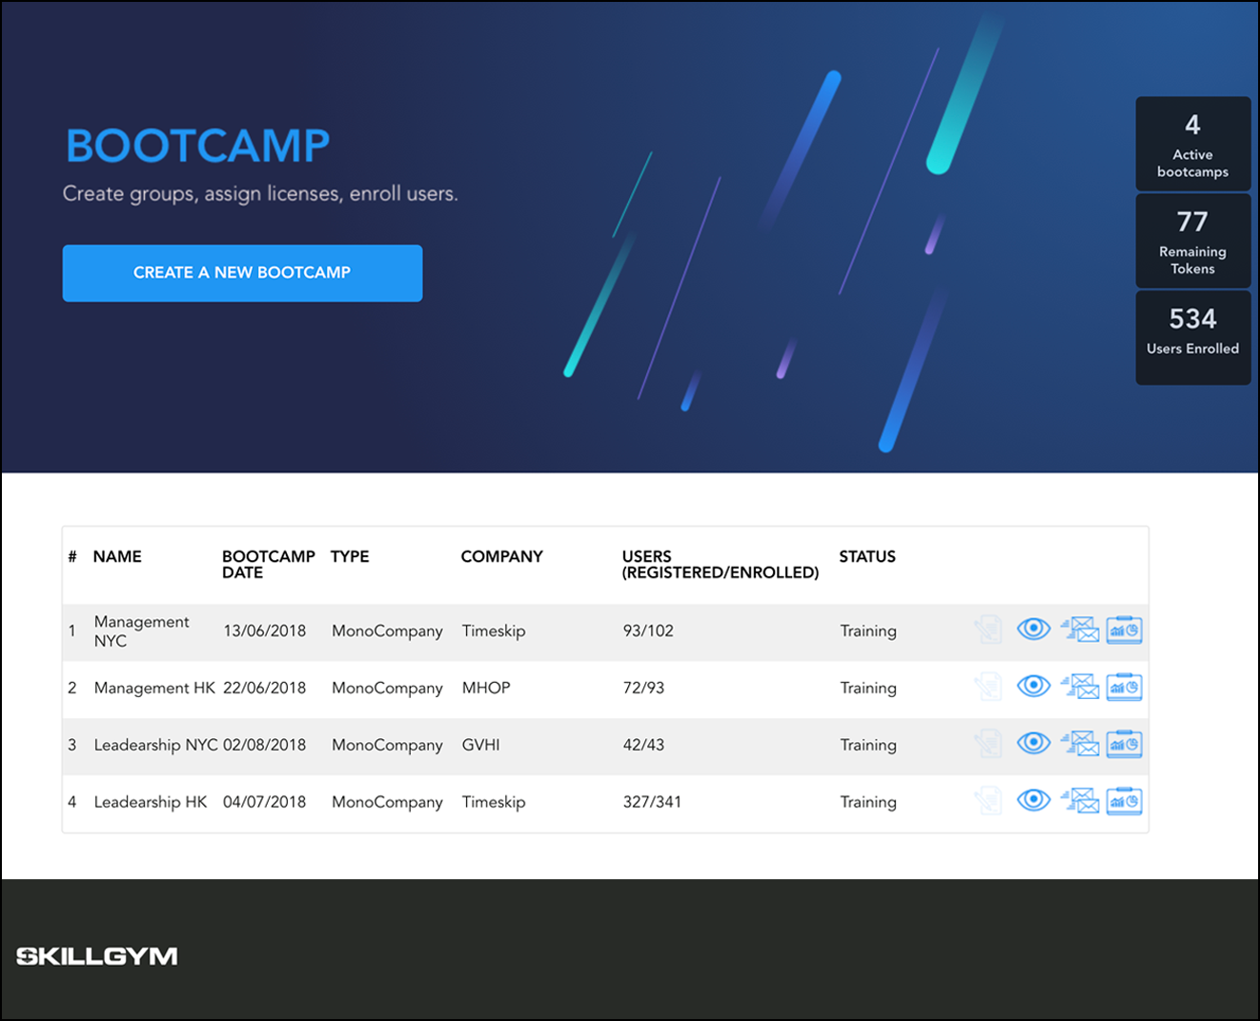The width and height of the screenshot is (1260, 1021).
Task: Open the report chart icon for Leadearship NYC
Action: pos(1125,744)
